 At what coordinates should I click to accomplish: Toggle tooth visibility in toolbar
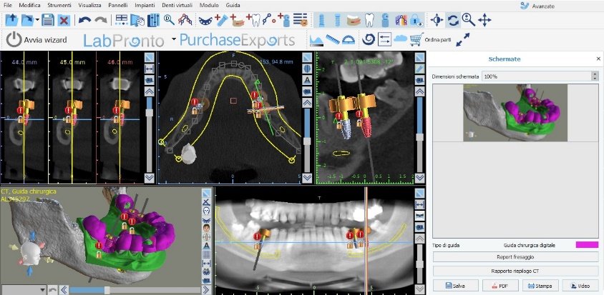click(369, 20)
